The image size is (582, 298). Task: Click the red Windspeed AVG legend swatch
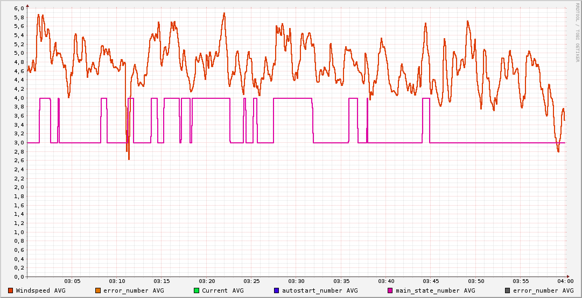coord(10,290)
